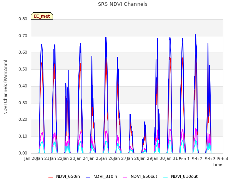Screen dimensions: 246x184
Task: Click the y-axis title NDVI Channels (W/m2/nm)
Action: [5, 87]
